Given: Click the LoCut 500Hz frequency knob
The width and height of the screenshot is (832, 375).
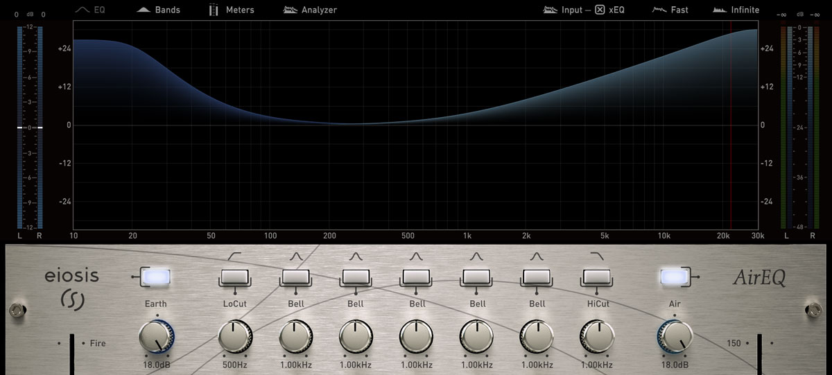Looking at the screenshot, I should pyautogui.click(x=234, y=337).
